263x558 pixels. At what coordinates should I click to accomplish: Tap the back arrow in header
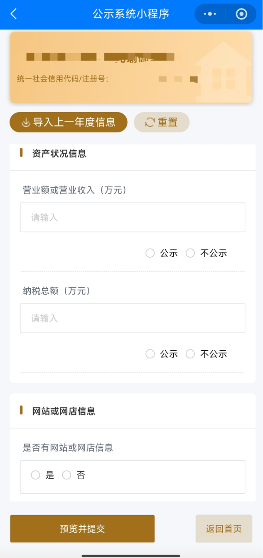coord(14,14)
